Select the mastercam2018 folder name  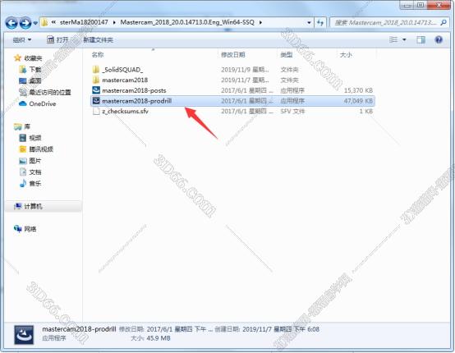[125, 80]
